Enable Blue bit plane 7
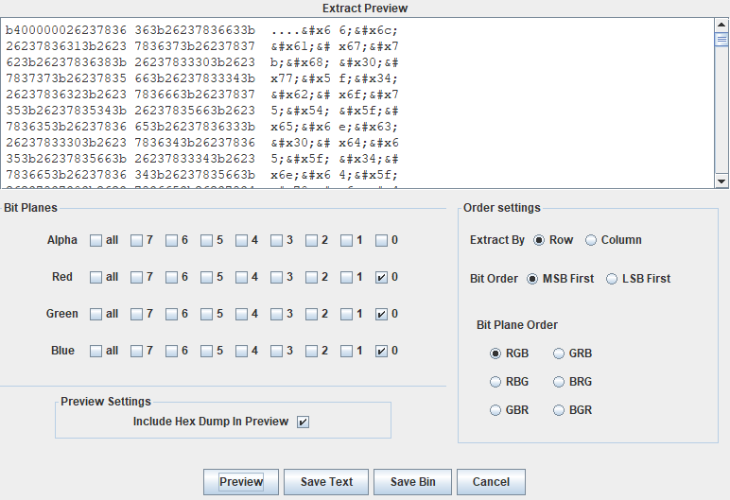This screenshot has height=500, width=730. pos(136,351)
